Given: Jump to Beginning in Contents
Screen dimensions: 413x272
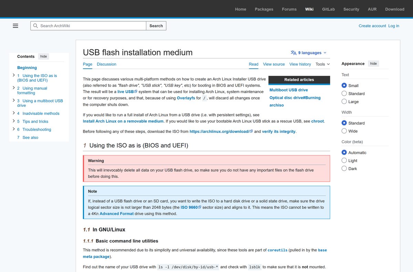Looking at the screenshot, I should click(27, 68).
